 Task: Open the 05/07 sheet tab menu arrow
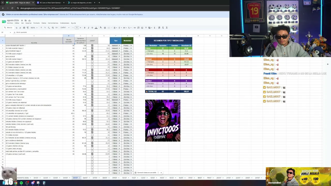(x=79, y=178)
